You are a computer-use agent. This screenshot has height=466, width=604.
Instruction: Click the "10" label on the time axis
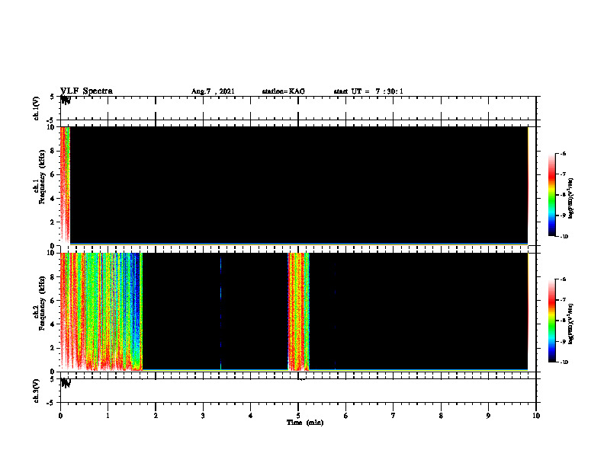[536, 416]
